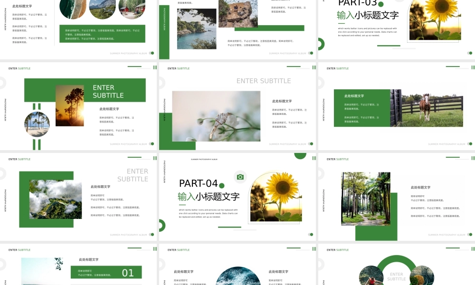Image resolution: width=475 pixels, height=285 pixels.
Task: Click the green description box under the circular photos
Action: (103, 34)
